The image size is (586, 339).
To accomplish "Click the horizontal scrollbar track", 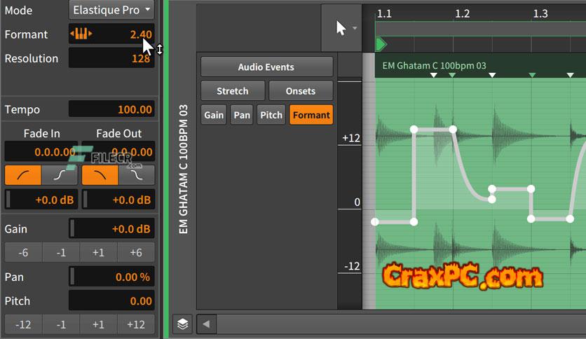I will 402,324.
